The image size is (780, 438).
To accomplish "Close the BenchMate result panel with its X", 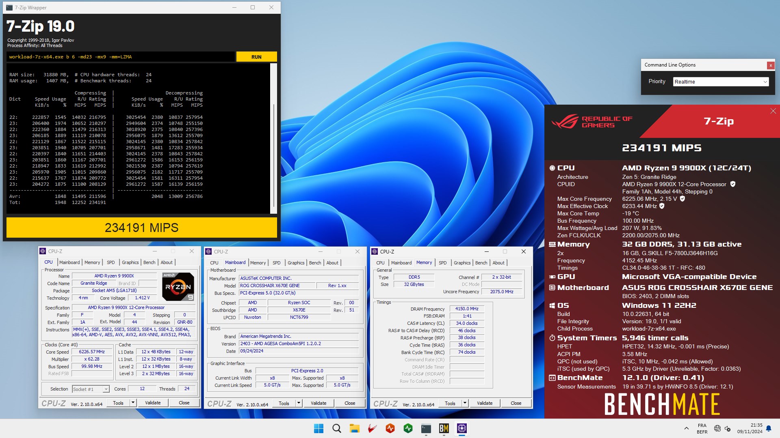I will pos(773,111).
